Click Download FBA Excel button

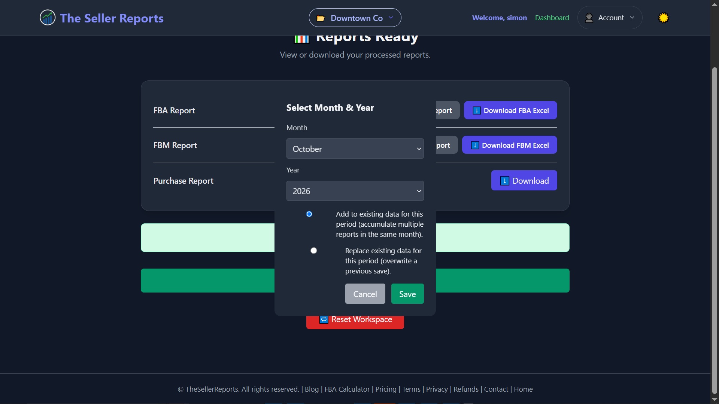pyautogui.click(x=510, y=110)
